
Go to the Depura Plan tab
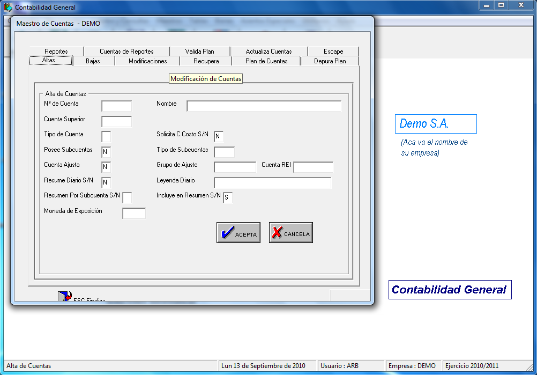coord(330,61)
